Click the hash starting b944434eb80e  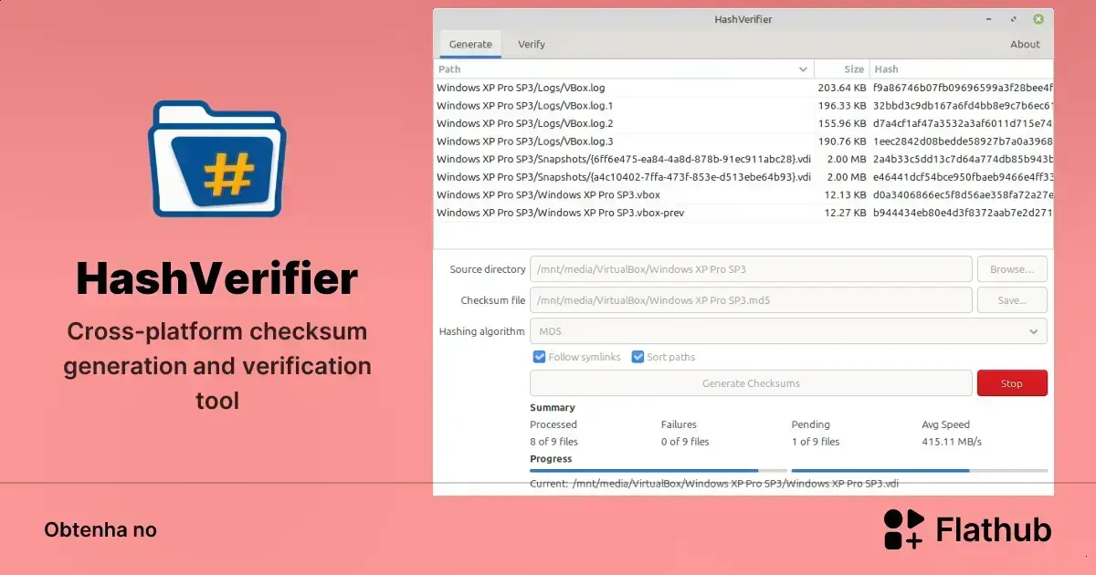coord(963,213)
